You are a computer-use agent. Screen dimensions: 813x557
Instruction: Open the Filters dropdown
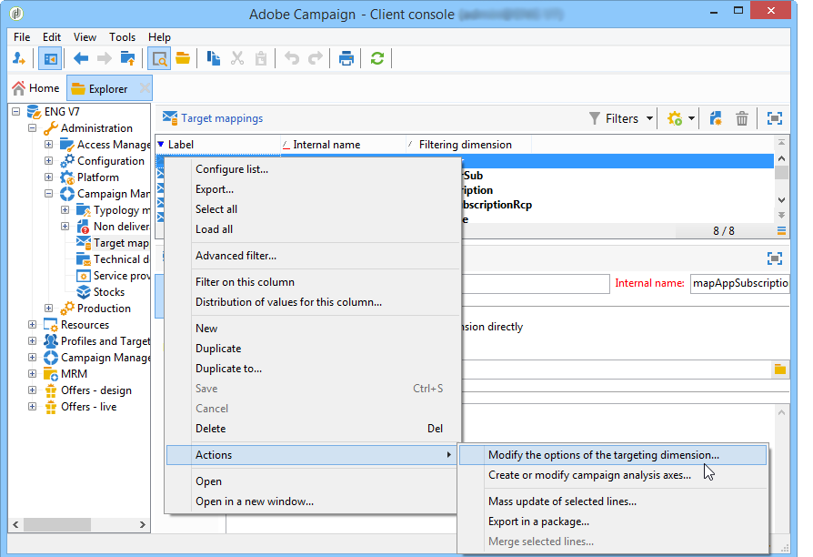point(621,118)
